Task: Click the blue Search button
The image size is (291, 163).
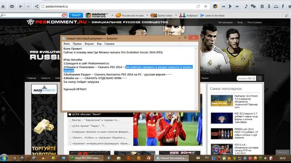Action: (76, 15)
